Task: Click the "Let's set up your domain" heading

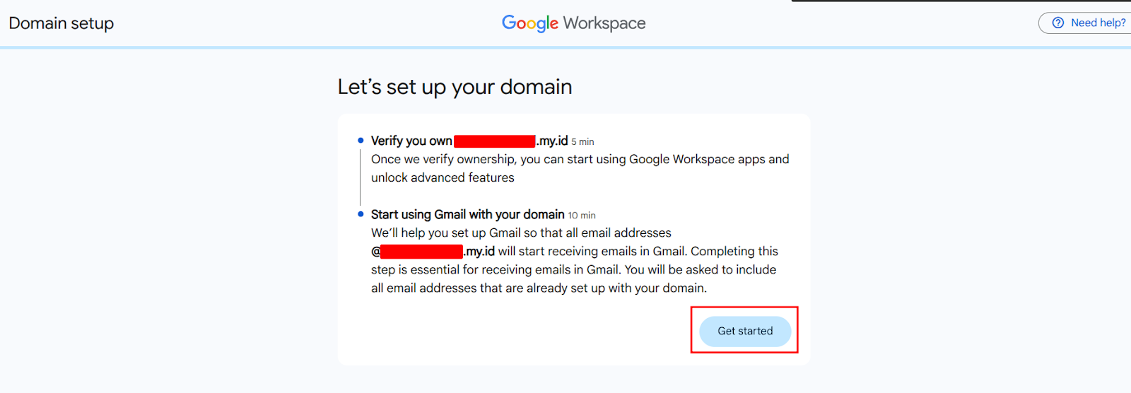Action: click(x=455, y=87)
